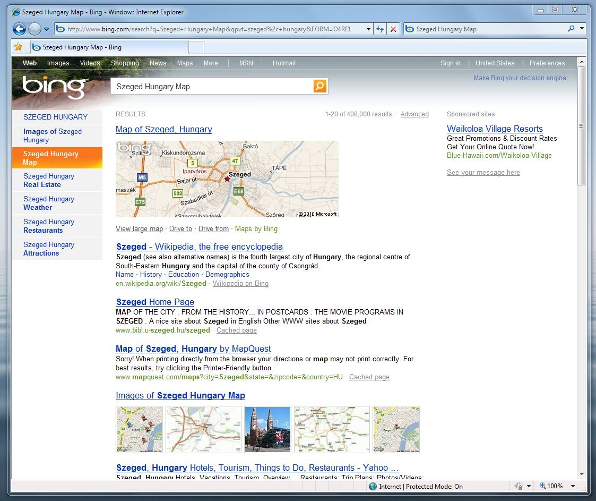This screenshot has height=501, width=596.
Task: Click the Internet zone globe icon in status bar
Action: [373, 486]
